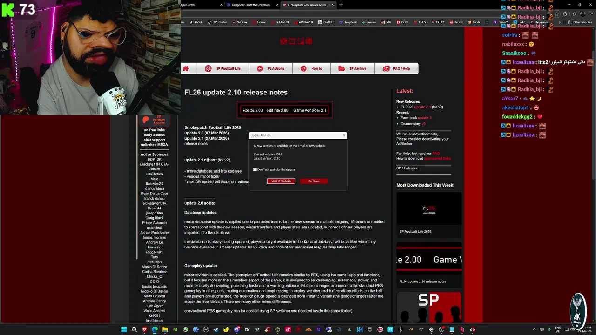Select the FL26 update release notes tab
Image resolution: width=596 pixels, height=335 pixels.
[307, 5]
